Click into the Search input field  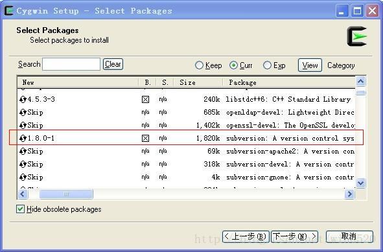[71, 64]
